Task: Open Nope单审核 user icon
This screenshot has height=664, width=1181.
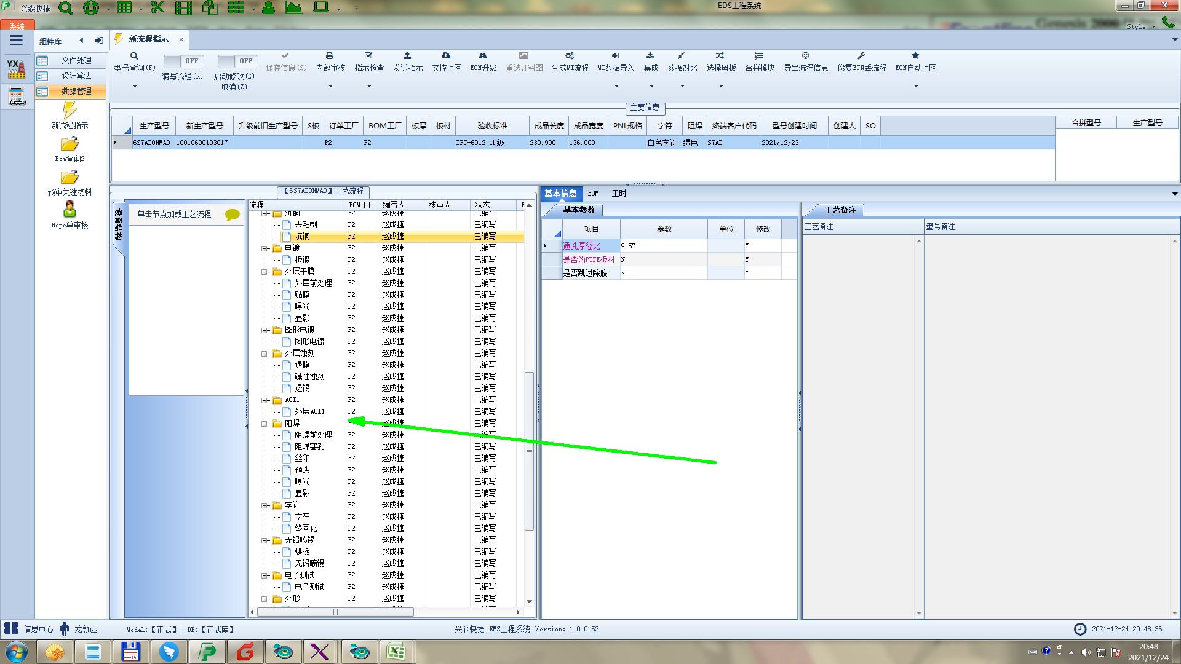Action: pos(70,209)
